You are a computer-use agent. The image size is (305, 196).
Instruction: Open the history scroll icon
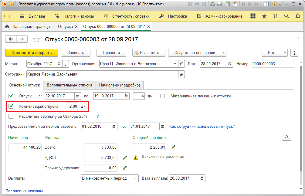(276, 16)
